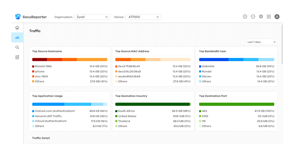Open the settings gear icon
This screenshot has height=156, width=295.
[x=261, y=17]
